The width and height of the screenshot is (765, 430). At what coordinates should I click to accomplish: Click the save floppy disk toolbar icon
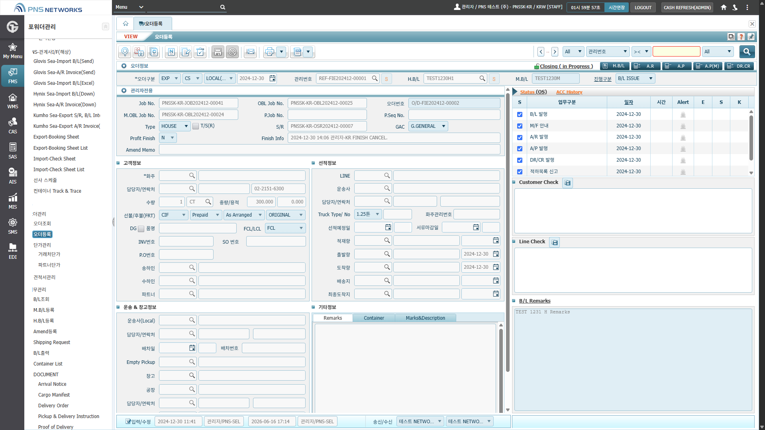point(218,52)
